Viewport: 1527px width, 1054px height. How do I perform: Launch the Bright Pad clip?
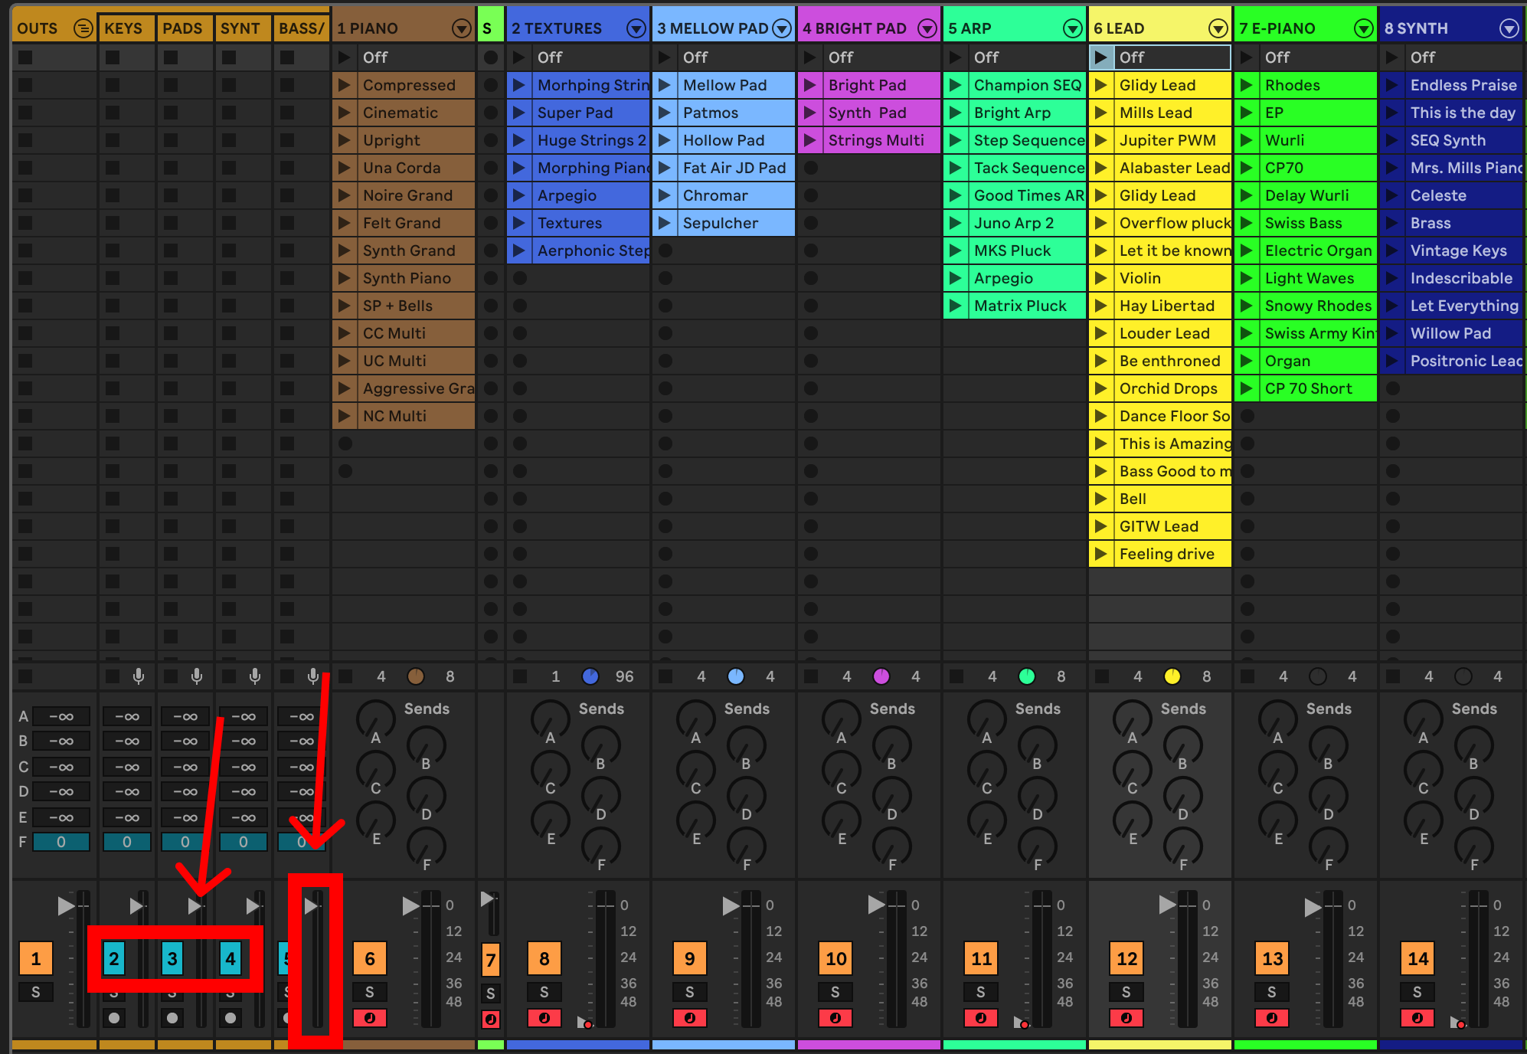pos(809,85)
